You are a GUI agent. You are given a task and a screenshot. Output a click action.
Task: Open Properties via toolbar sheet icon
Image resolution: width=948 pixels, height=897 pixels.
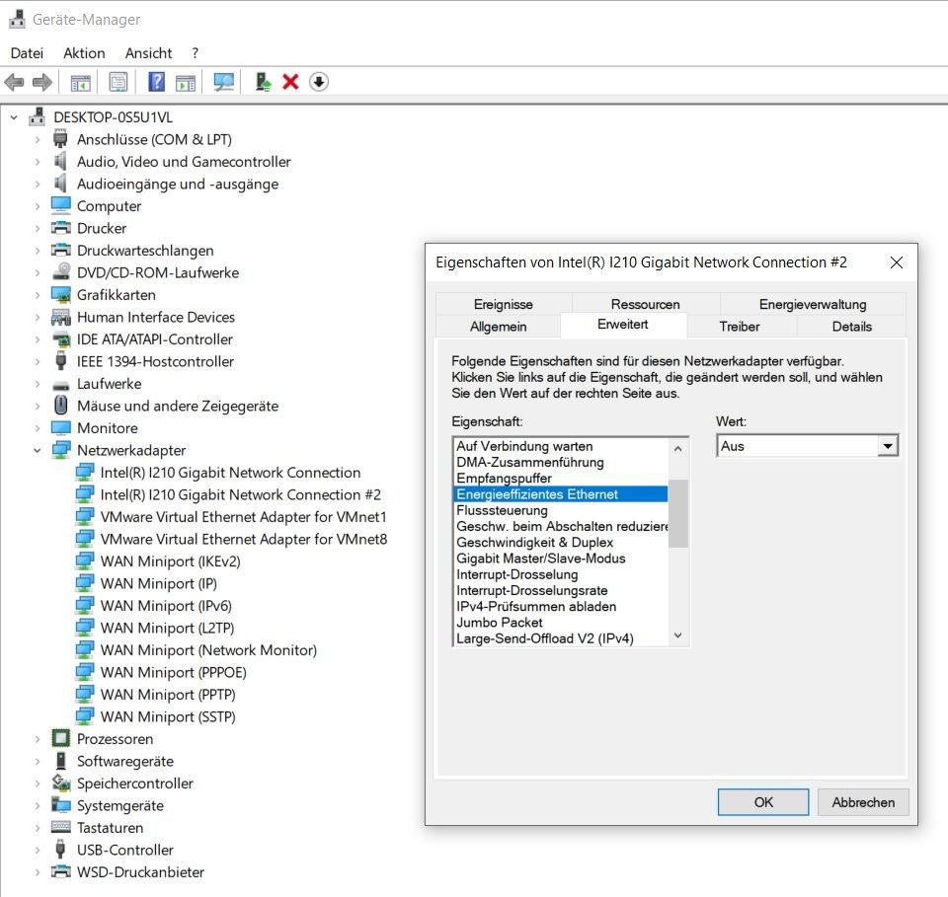[x=118, y=82]
